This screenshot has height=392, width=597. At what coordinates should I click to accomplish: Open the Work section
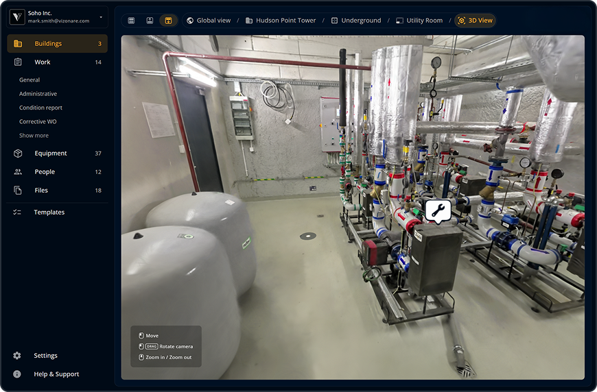click(x=57, y=62)
